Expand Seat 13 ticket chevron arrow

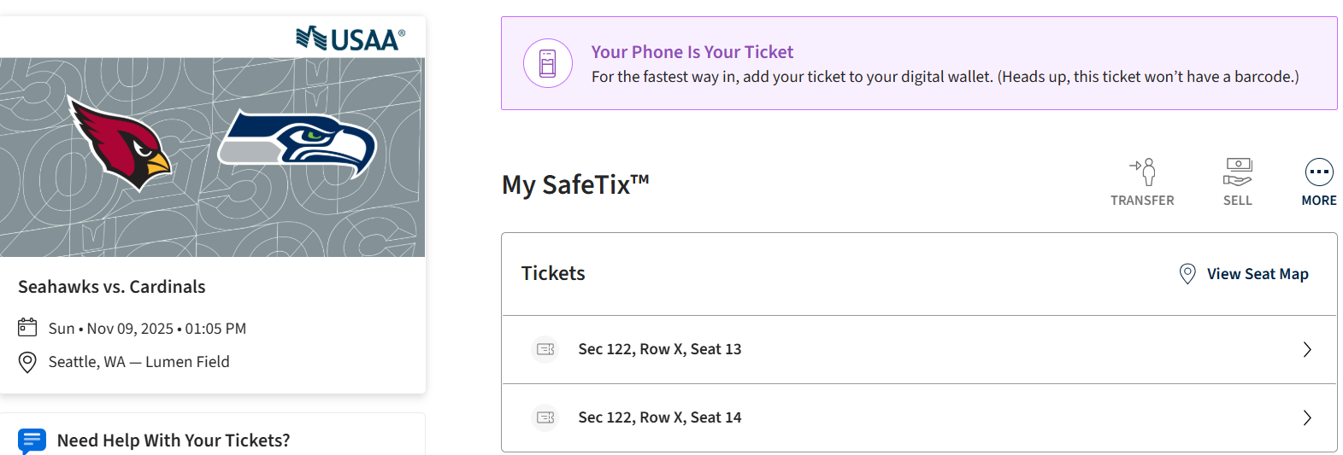pyautogui.click(x=1307, y=349)
